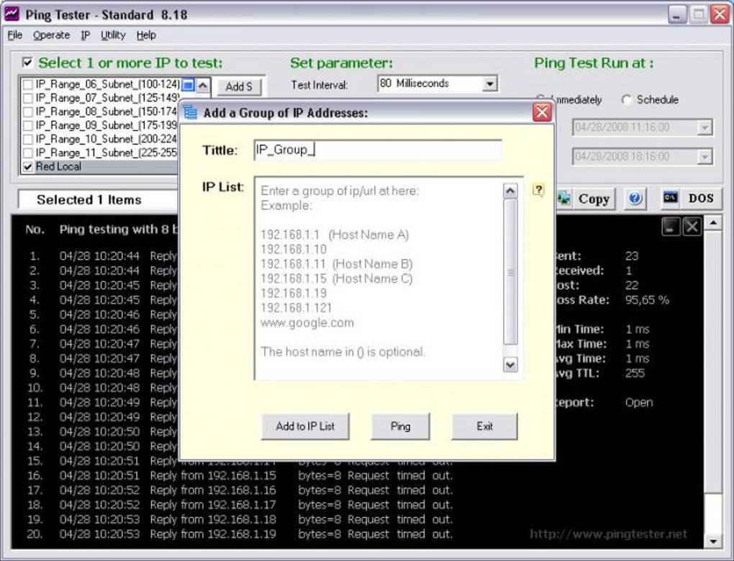This screenshot has width=734, height=561.
Task: Check the IP_Range_10_Subnet checkbox
Action: (x=28, y=140)
